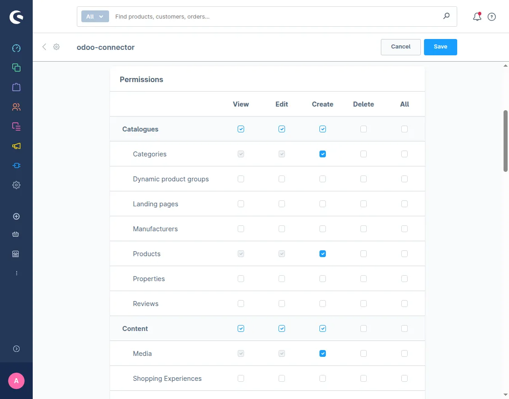Image resolution: width=509 pixels, height=399 pixels.
Task: Enable Shopping Experiences All checkbox
Action: 404,378
